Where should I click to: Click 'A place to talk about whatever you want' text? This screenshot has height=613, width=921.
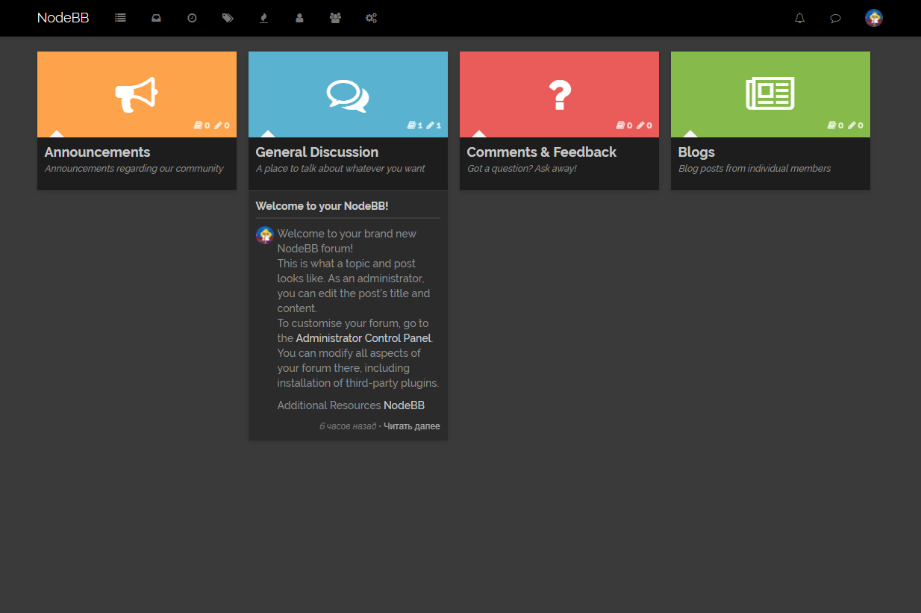[x=340, y=169]
